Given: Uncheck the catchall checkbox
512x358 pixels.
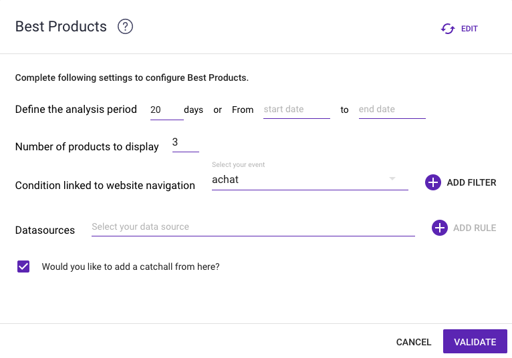Looking at the screenshot, I should [23, 266].
